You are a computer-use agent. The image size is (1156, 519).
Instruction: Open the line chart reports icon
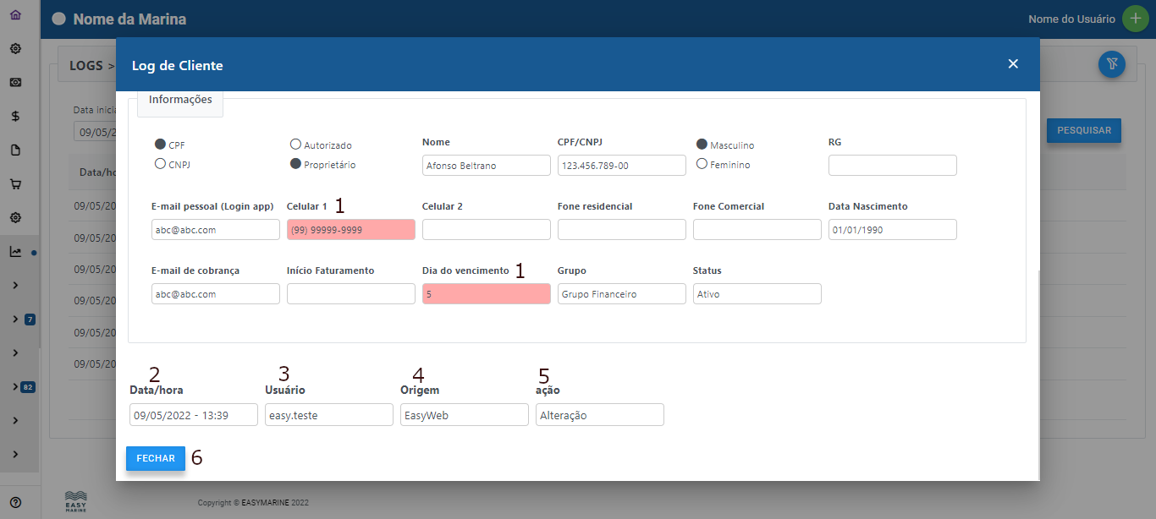click(x=15, y=251)
